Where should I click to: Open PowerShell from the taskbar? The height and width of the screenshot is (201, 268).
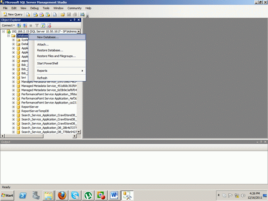(23, 195)
